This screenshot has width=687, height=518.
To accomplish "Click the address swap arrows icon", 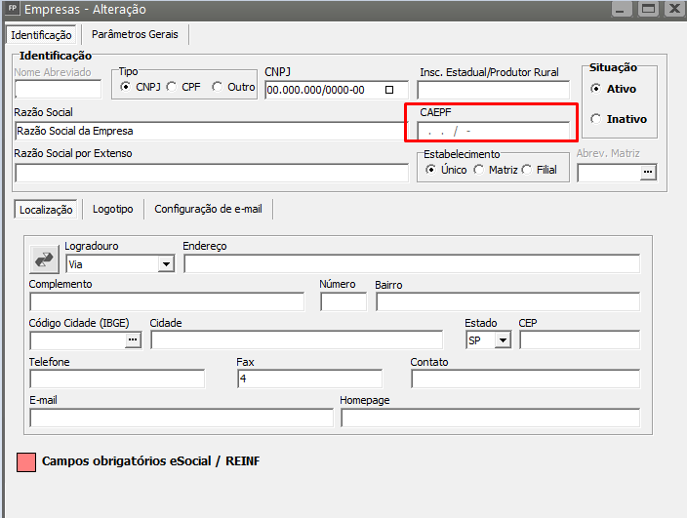I will click(45, 259).
